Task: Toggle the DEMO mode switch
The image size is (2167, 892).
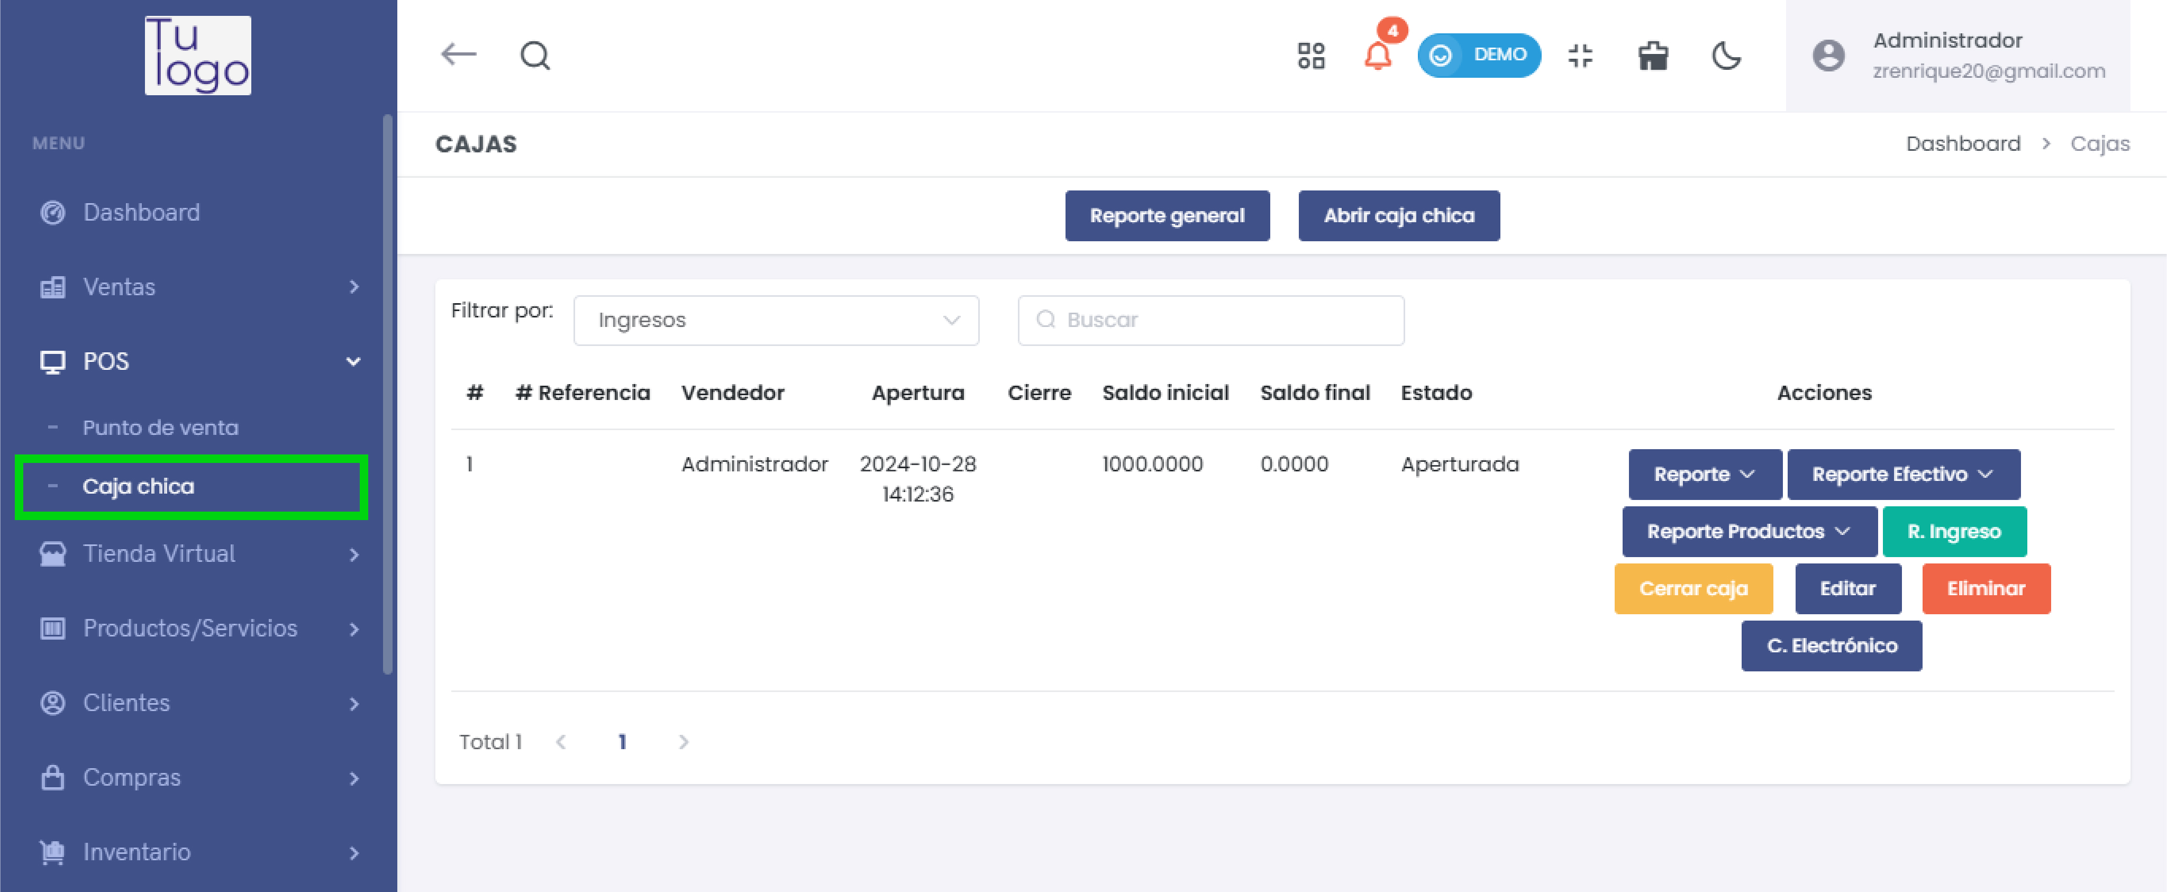Action: pos(1479,56)
